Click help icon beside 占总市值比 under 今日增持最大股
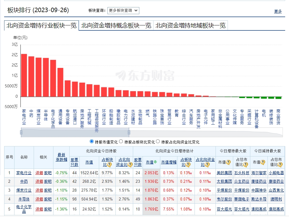The width and height of the screenshot is (289, 217). point(246,165)
